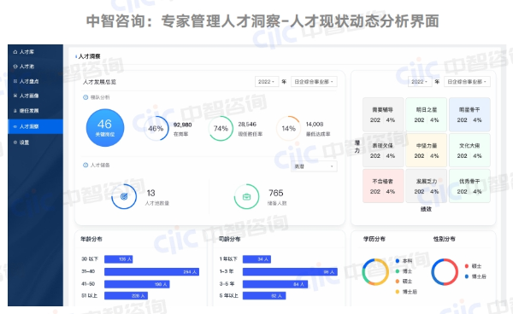Image resolution: width=513 pixels, height=314 pixels.
Task: Click the 性别分布 donut chart
Action: click(445, 272)
